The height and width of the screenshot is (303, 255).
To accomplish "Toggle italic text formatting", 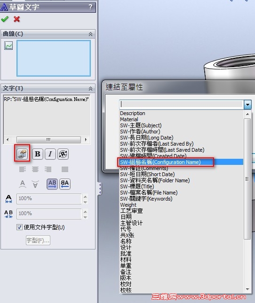I will tap(50, 154).
